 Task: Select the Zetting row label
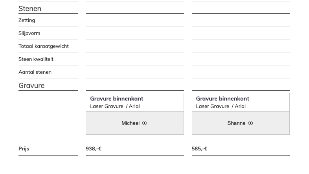(27, 20)
